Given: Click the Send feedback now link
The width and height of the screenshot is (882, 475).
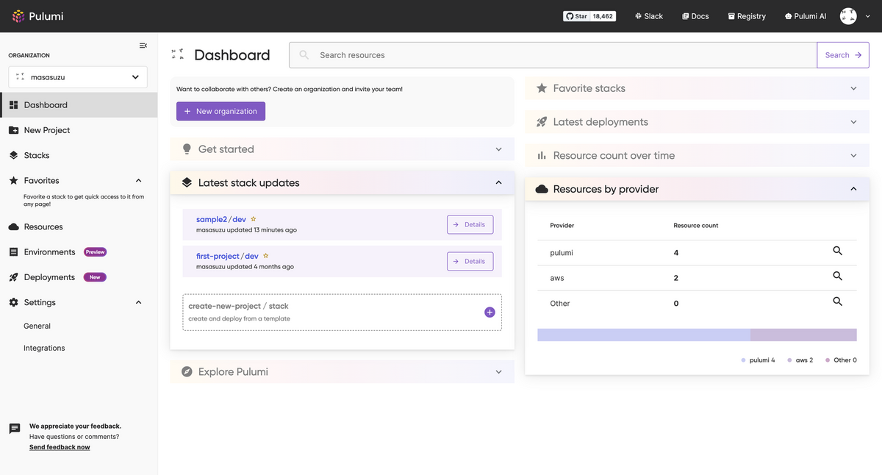Looking at the screenshot, I should (60, 447).
